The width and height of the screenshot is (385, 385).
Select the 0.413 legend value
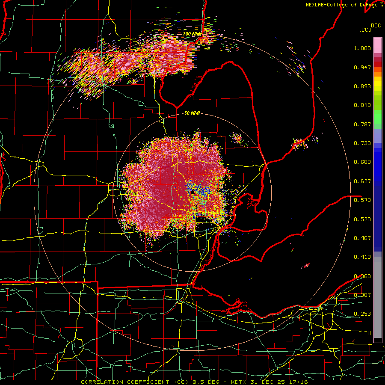(362, 257)
